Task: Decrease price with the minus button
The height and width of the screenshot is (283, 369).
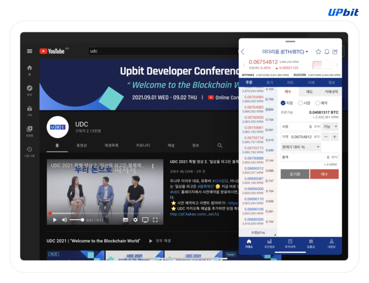Action: [326, 137]
